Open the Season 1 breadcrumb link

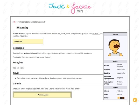[41, 22]
